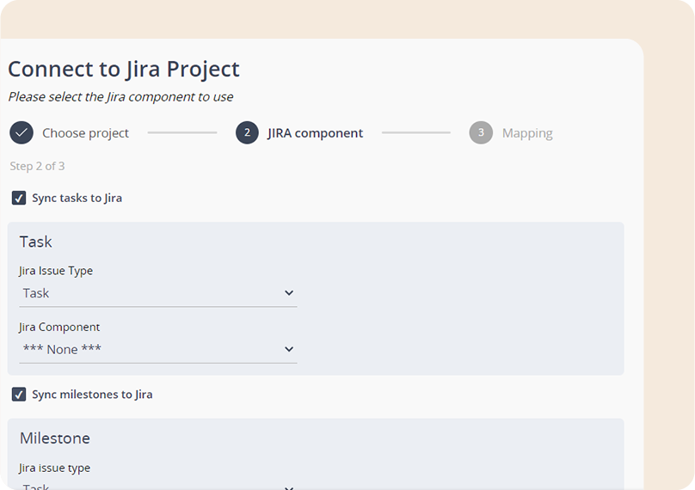695x490 pixels.
Task: Open the Task Jira Issue Type dropdown
Action: [158, 293]
